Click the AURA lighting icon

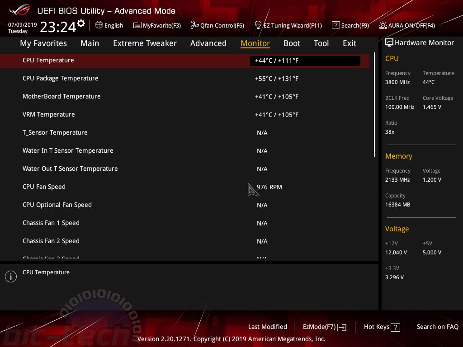(x=383, y=25)
